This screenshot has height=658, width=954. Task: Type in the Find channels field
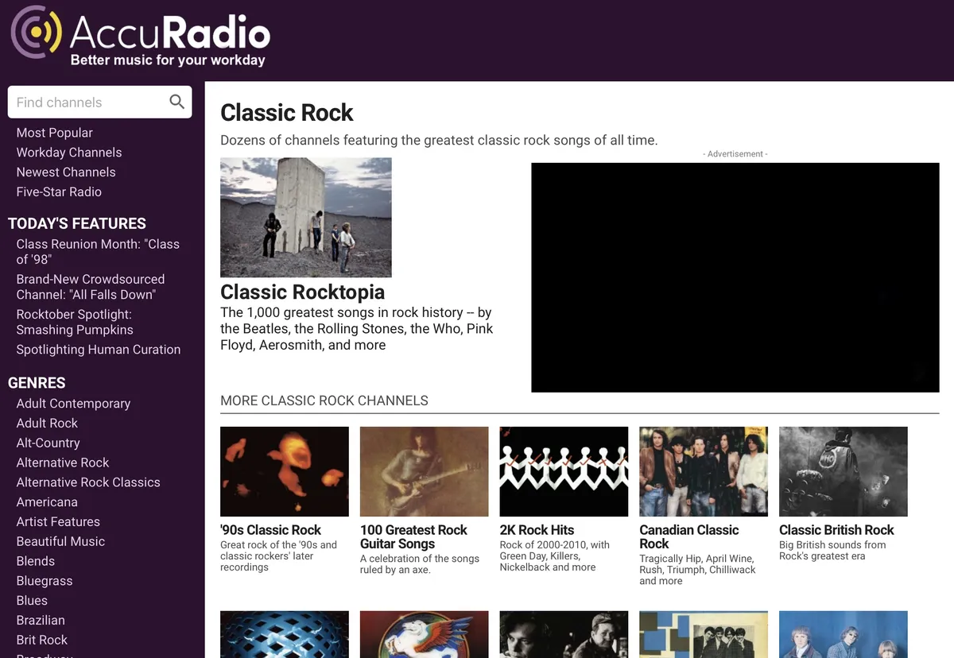pos(87,103)
